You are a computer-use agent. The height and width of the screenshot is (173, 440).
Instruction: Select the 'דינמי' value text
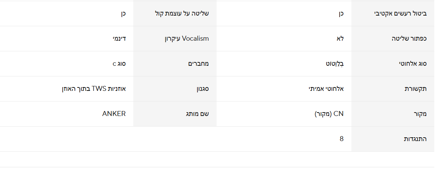pos(118,39)
